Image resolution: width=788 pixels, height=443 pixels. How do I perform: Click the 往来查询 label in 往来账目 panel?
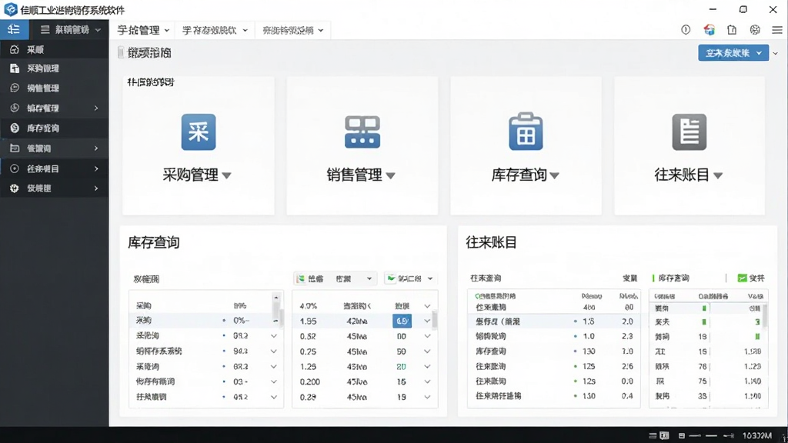486,278
